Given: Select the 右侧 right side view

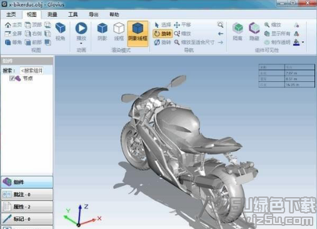Looking at the screenshot, I should pyautogui.click(x=33, y=34).
